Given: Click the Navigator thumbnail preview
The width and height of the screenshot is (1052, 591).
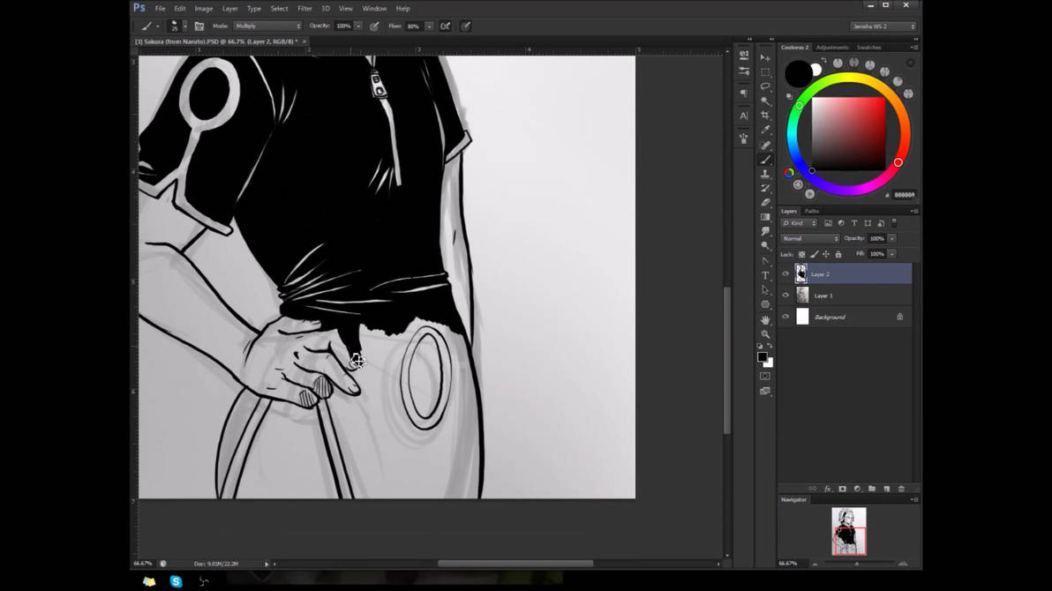Looking at the screenshot, I should [x=849, y=531].
